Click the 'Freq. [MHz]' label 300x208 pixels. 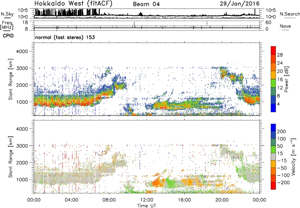7,26
